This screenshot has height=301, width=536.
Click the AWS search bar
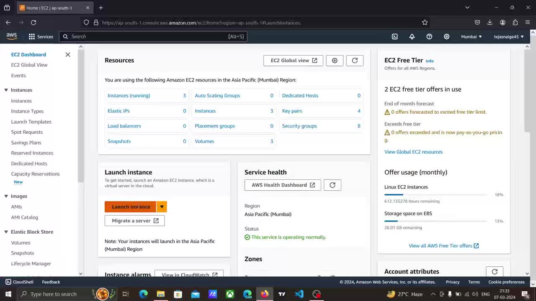pyautogui.click(x=153, y=37)
